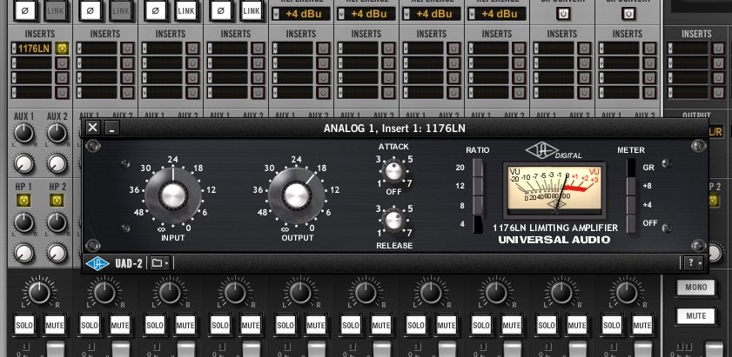Image resolution: width=732 pixels, height=357 pixels.
Task: Select ratio 20 on the 1176LN
Action: tap(478, 168)
